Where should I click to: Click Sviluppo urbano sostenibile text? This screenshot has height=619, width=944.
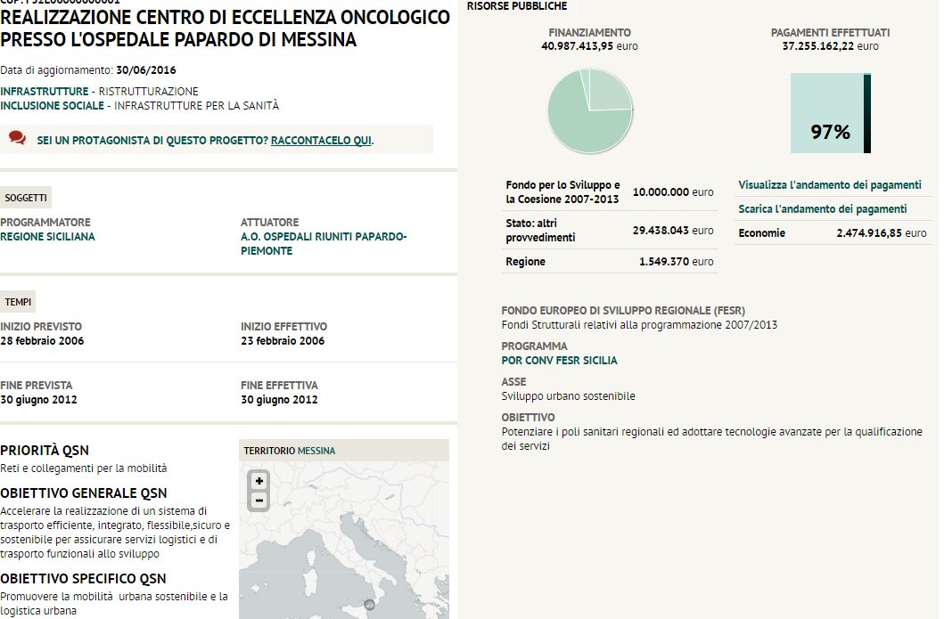click(x=569, y=395)
